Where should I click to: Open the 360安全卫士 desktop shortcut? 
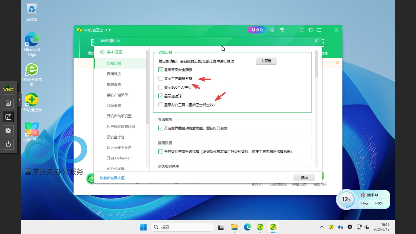tap(32, 102)
